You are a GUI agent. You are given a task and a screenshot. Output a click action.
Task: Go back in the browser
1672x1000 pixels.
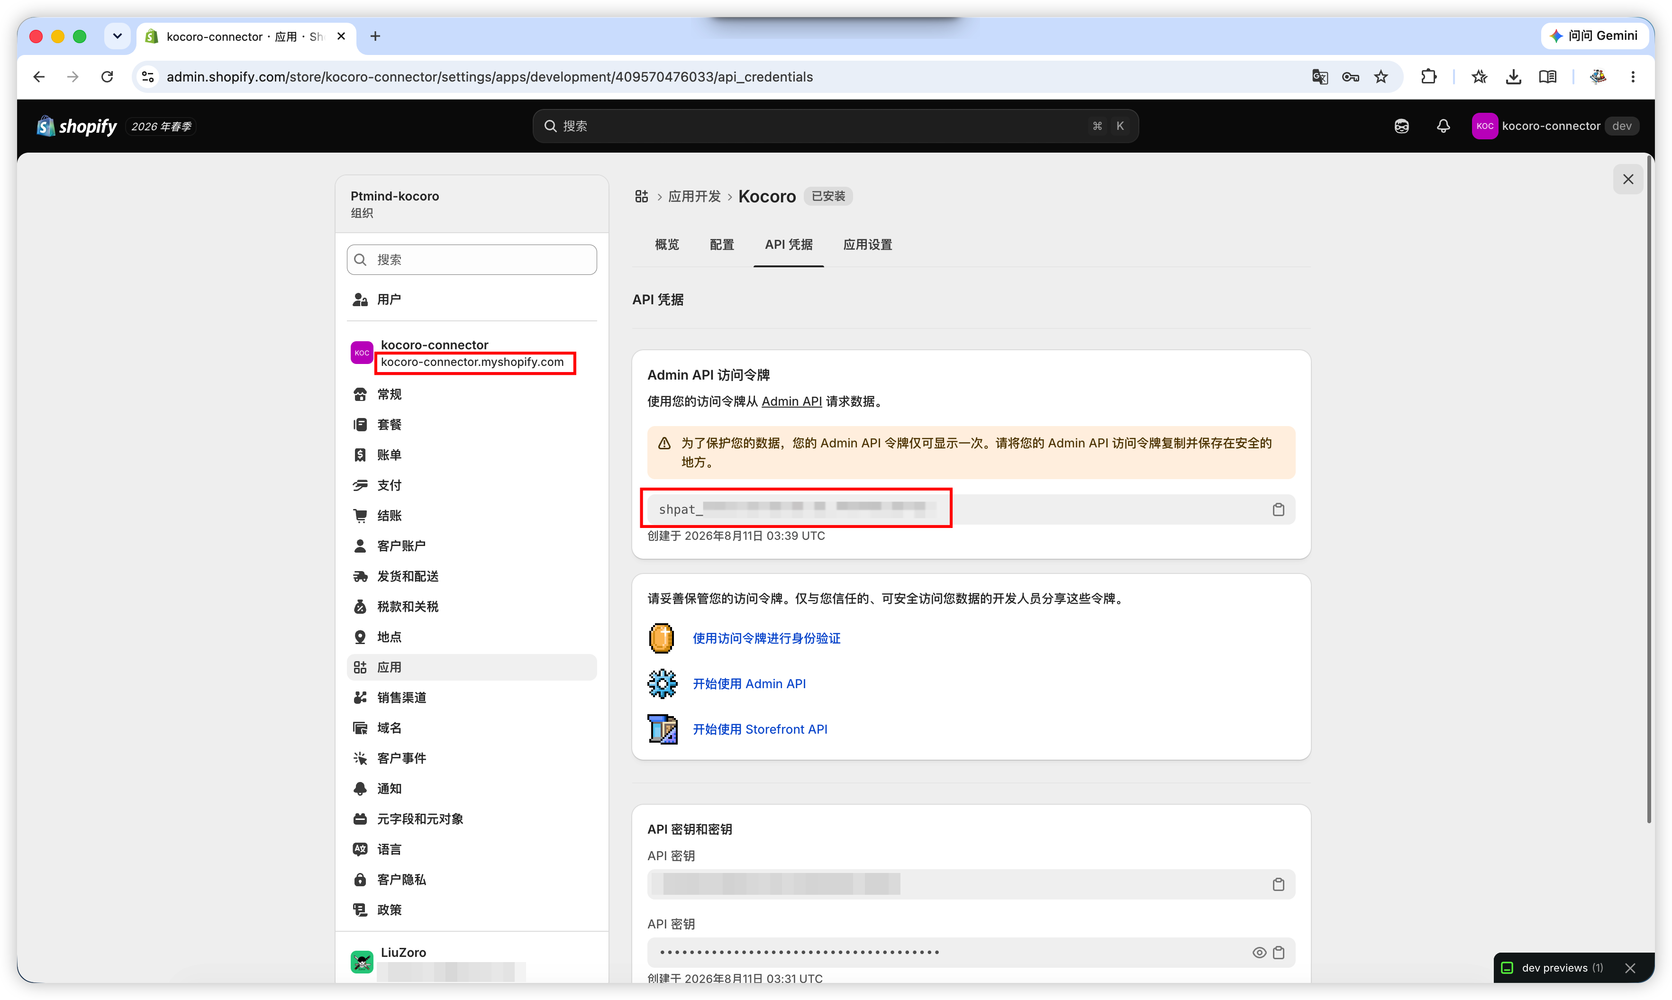click(39, 77)
